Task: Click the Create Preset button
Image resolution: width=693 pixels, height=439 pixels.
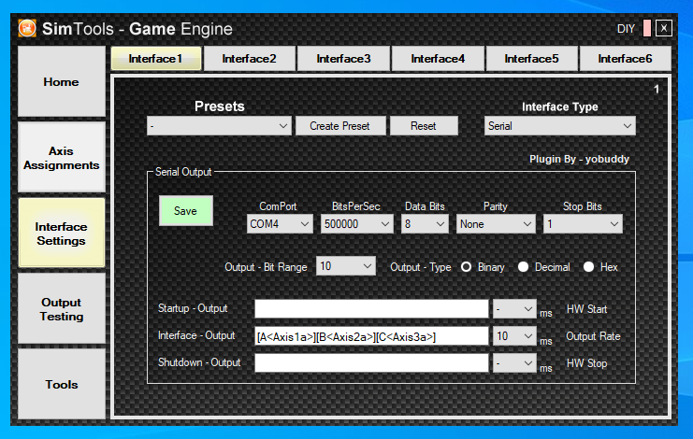Action: 339,126
